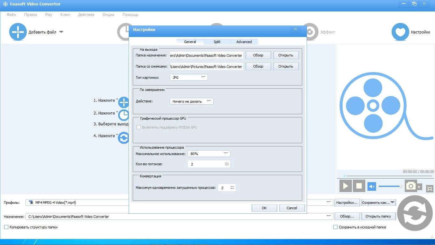This screenshot has height=245, width=435.
Task: Open the Profile format dropdown
Action: point(329,202)
